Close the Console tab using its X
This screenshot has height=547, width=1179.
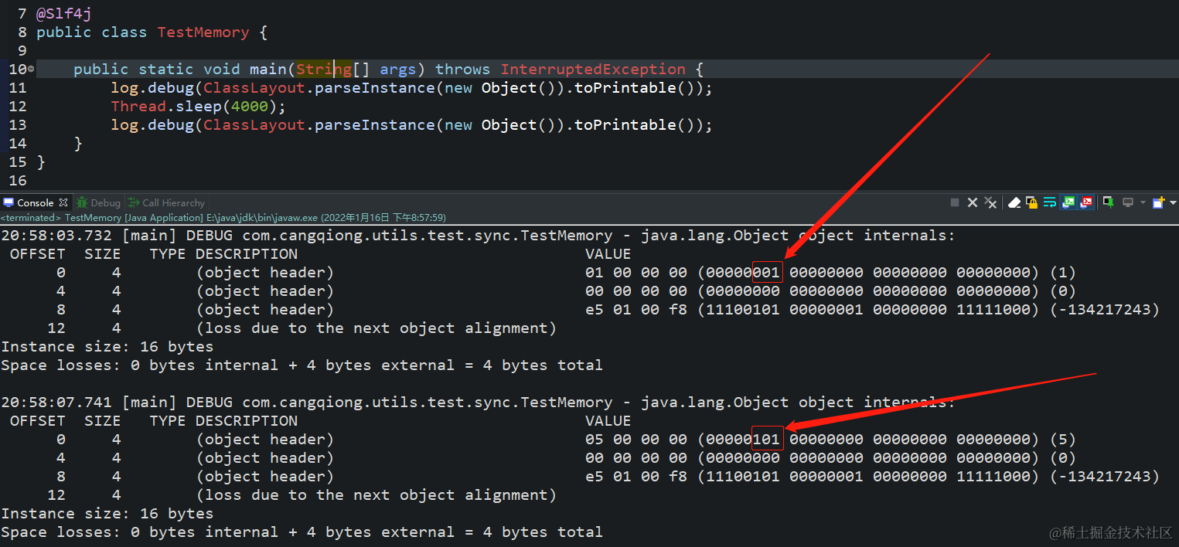tap(63, 202)
